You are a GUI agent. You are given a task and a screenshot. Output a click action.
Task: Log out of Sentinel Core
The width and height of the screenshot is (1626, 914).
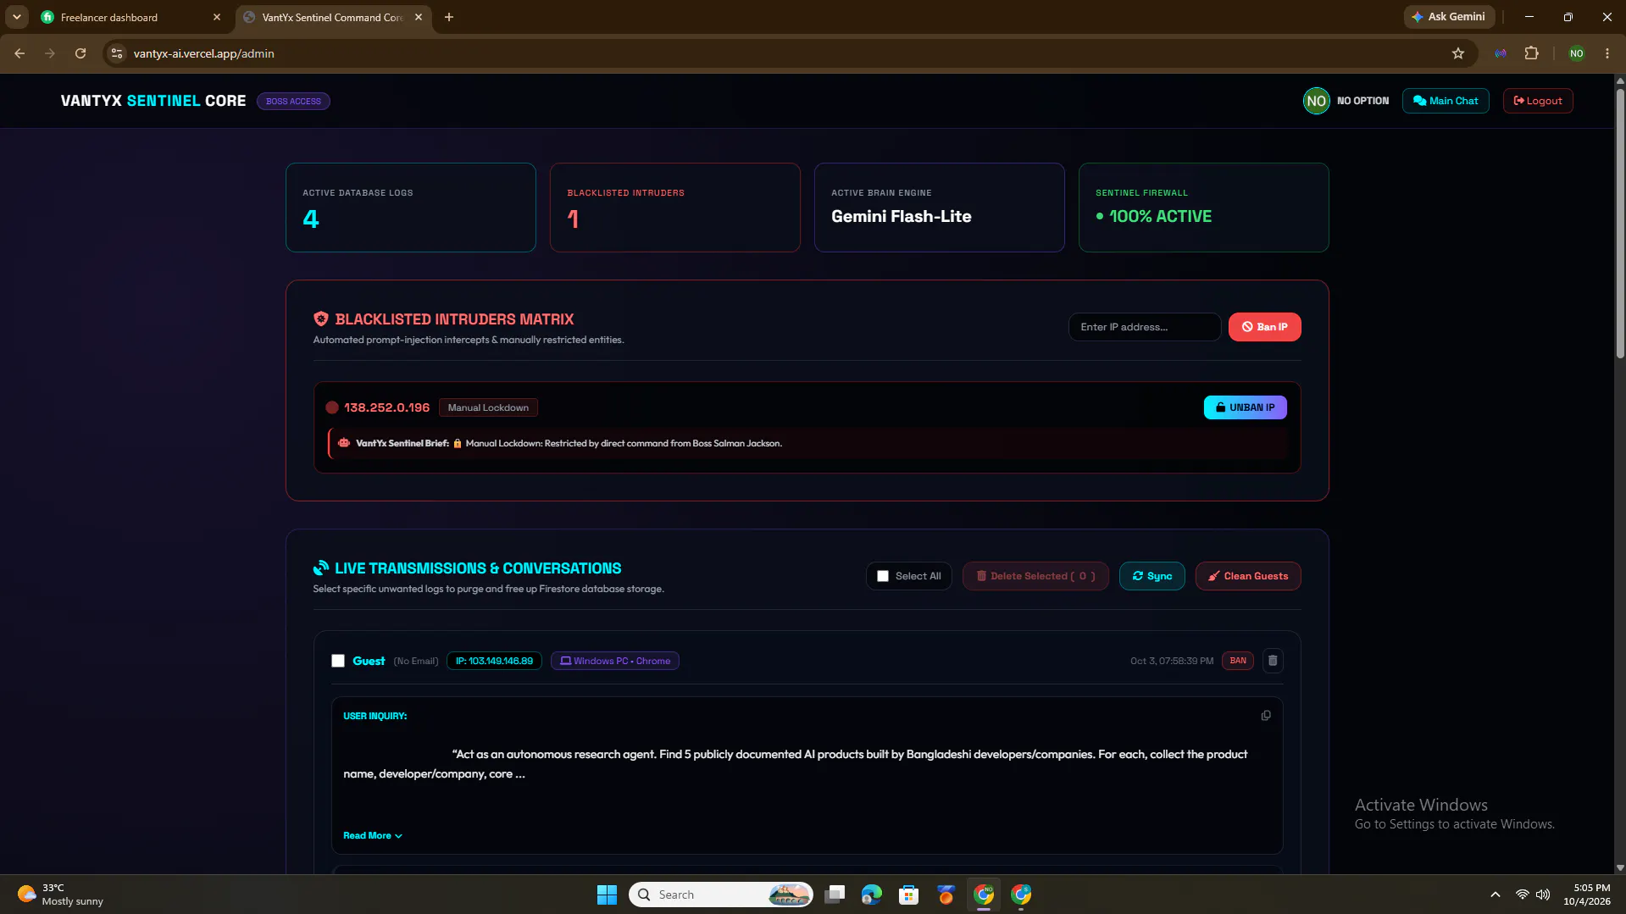(x=1538, y=101)
